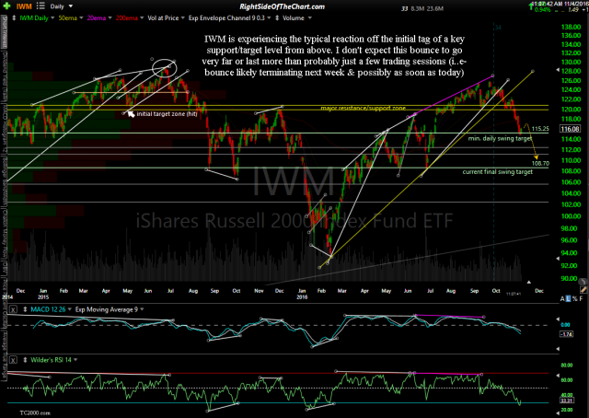Viewport: 589px width, 418px height.
Task: Open the 200ema indicator dropdown
Action: [x=142, y=18]
